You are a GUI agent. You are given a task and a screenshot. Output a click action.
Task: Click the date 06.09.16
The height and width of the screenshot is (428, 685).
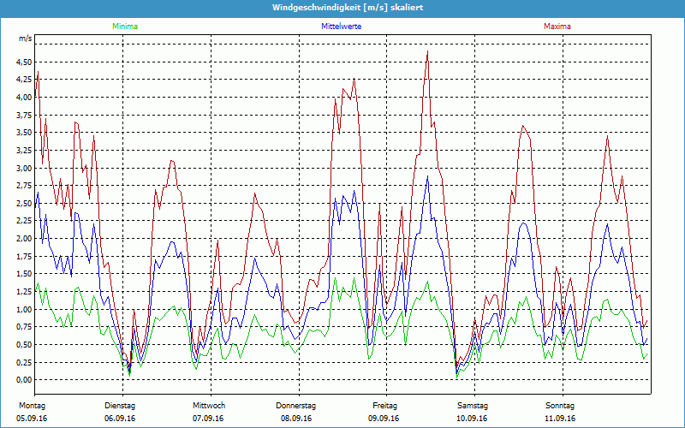(x=120, y=419)
